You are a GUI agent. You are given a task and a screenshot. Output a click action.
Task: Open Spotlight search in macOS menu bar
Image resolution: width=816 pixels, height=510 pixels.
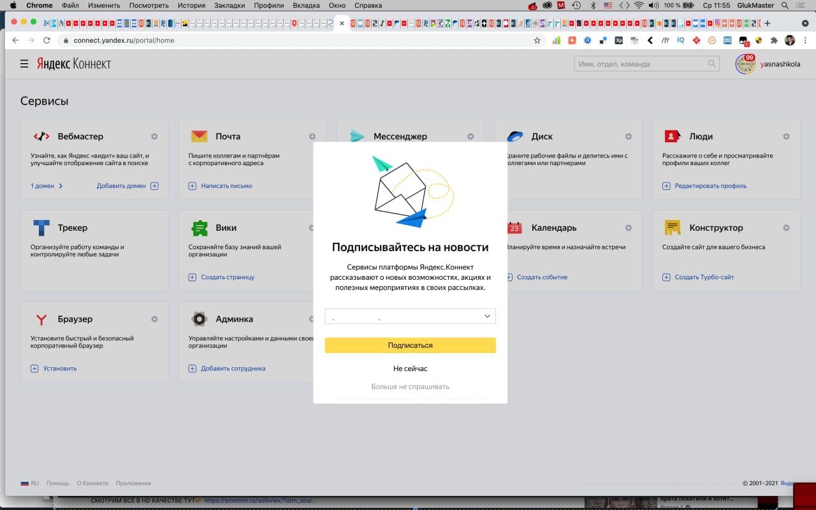[785, 5]
